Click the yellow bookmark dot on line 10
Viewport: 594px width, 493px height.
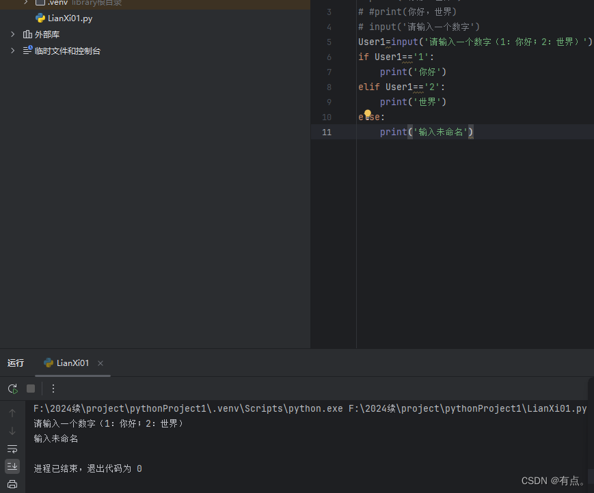(368, 112)
